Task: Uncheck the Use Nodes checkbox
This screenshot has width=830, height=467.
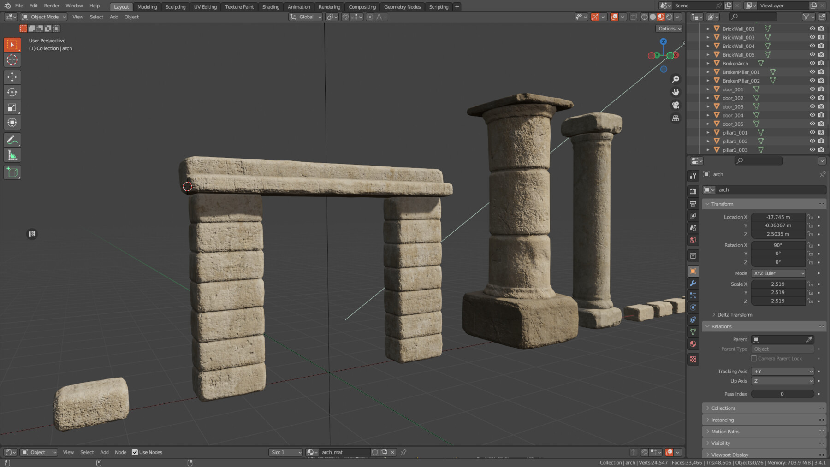Action: coord(136,452)
